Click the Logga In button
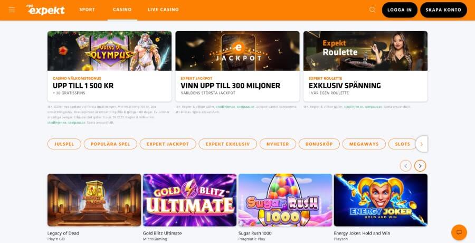Image resolution: width=475 pixels, height=243 pixels. [x=400, y=10]
